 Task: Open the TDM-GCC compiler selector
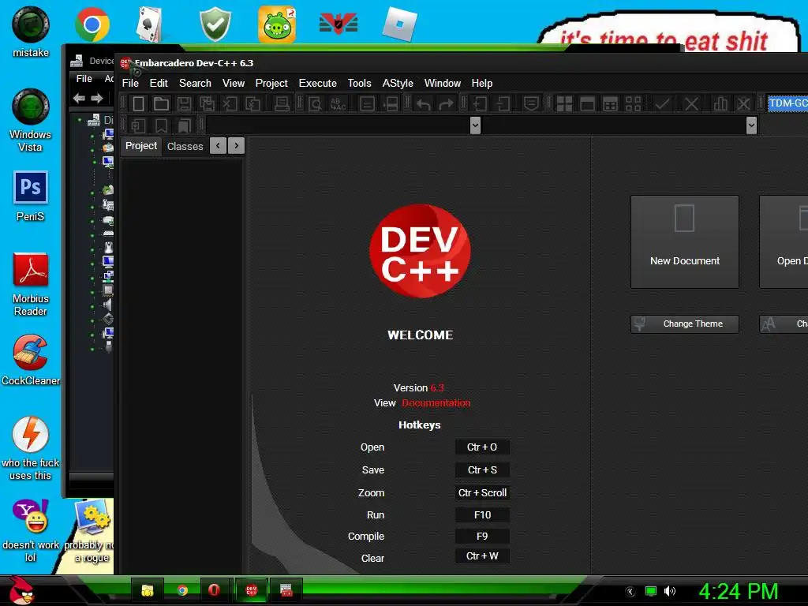click(787, 103)
